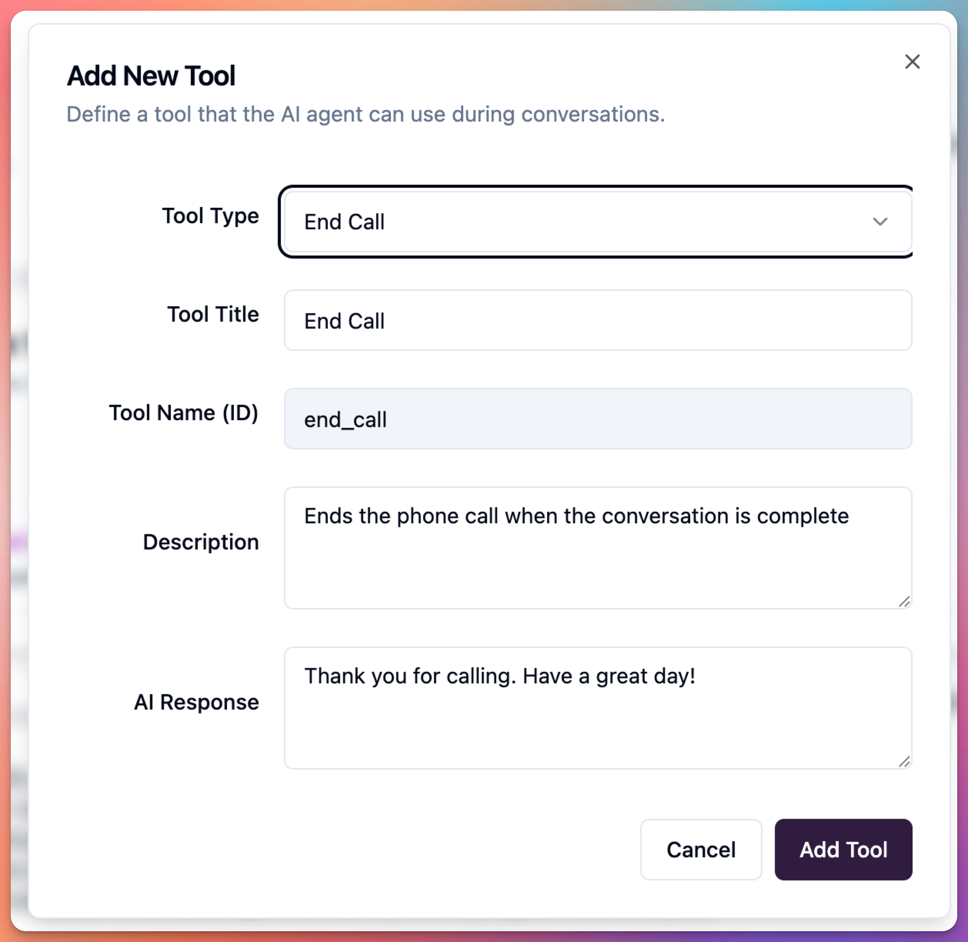Image resolution: width=968 pixels, height=942 pixels.
Task: Click the Add Tool button
Action: pos(843,849)
